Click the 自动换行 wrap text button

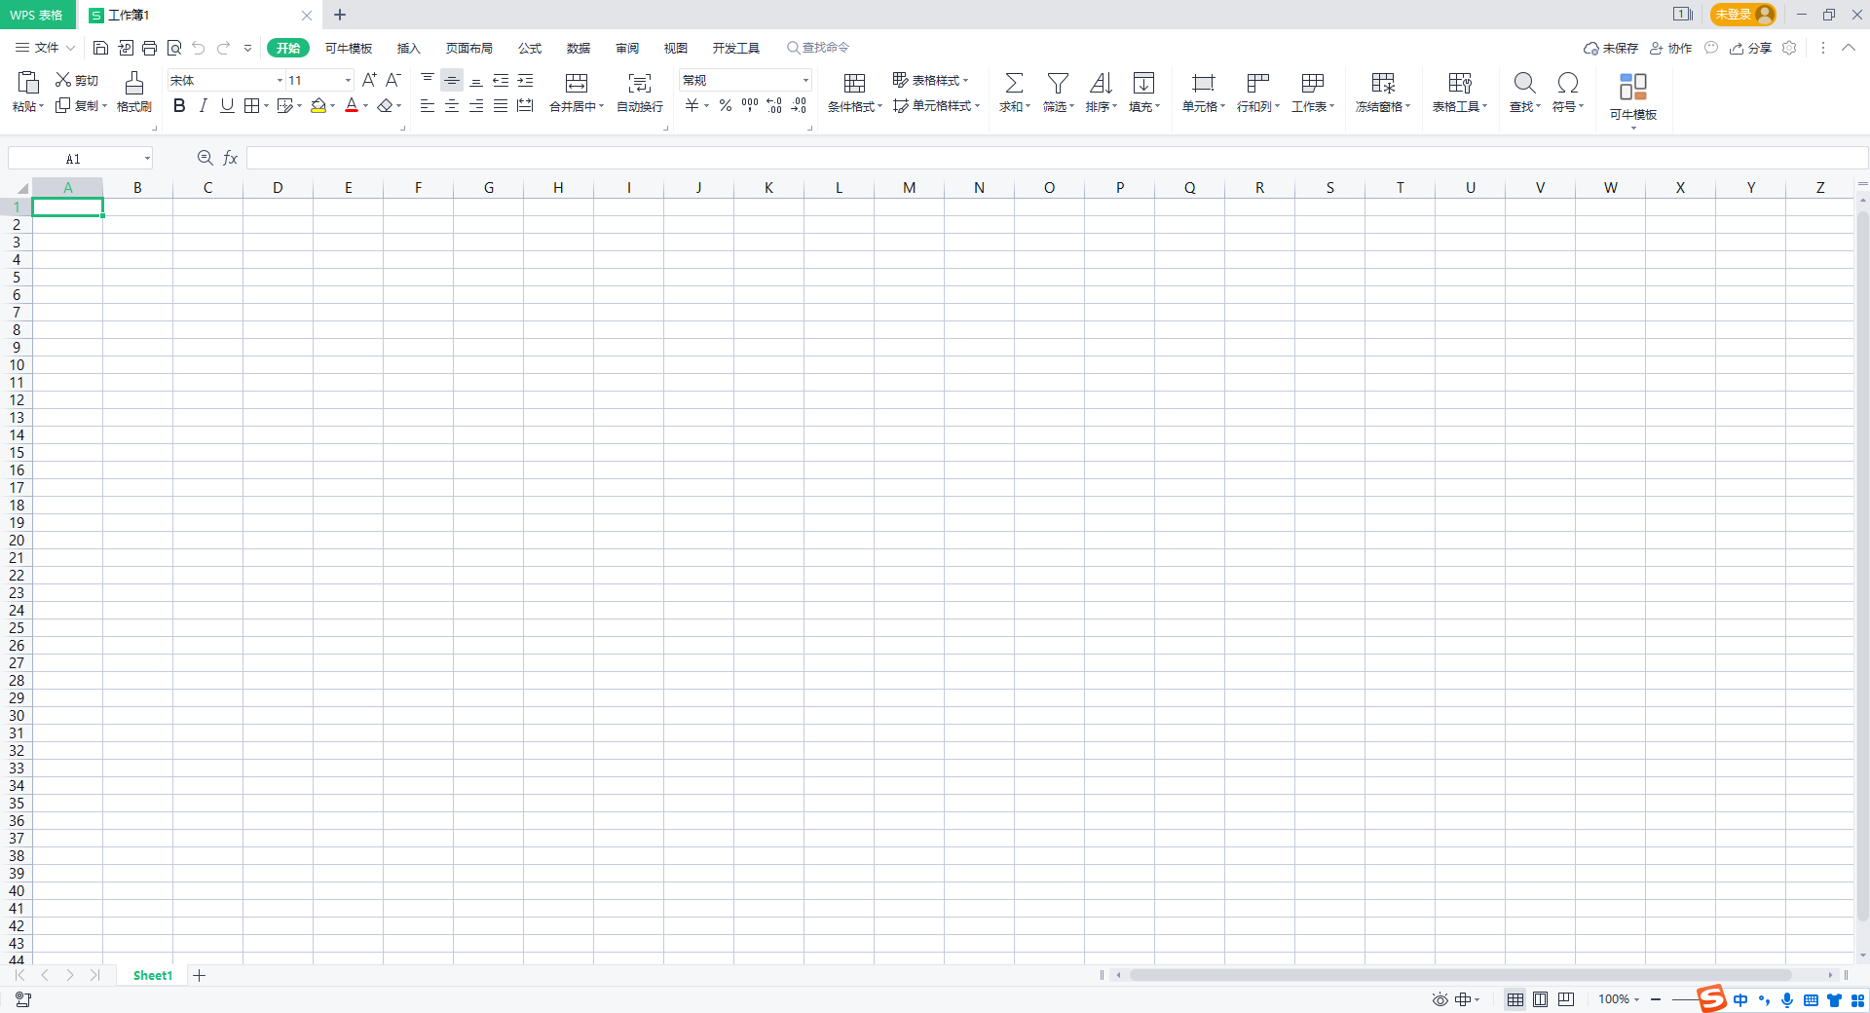click(640, 93)
